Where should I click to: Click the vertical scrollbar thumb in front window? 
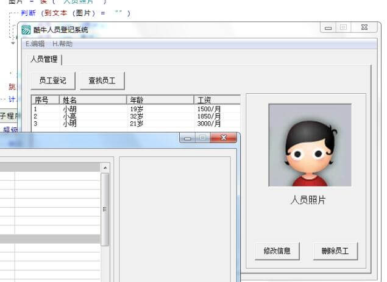105,208
